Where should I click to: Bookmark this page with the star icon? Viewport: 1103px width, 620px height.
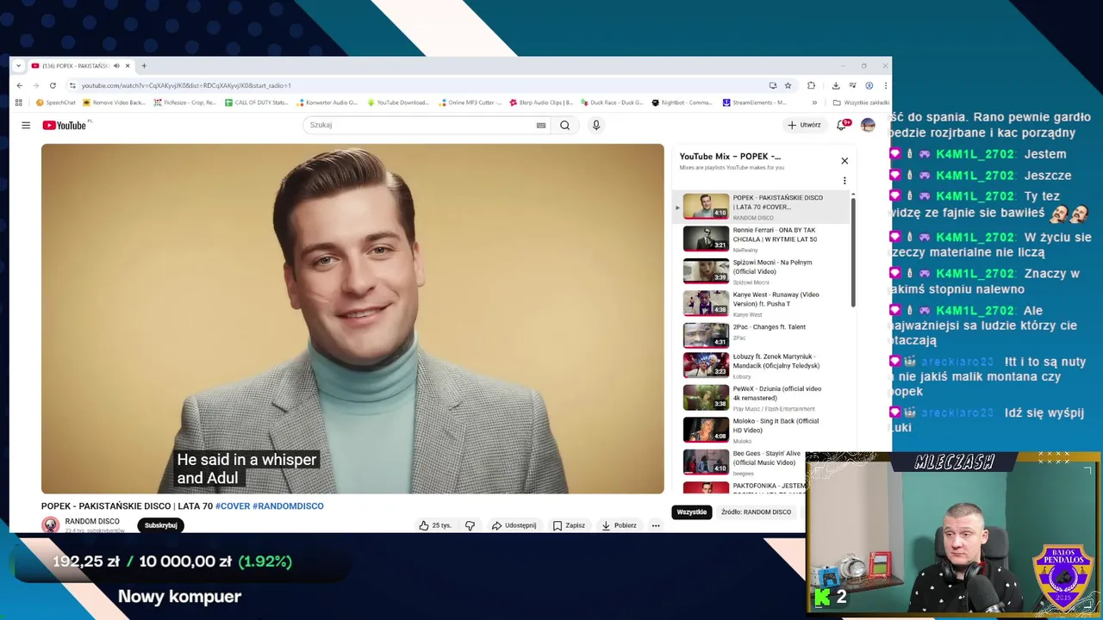tap(788, 85)
